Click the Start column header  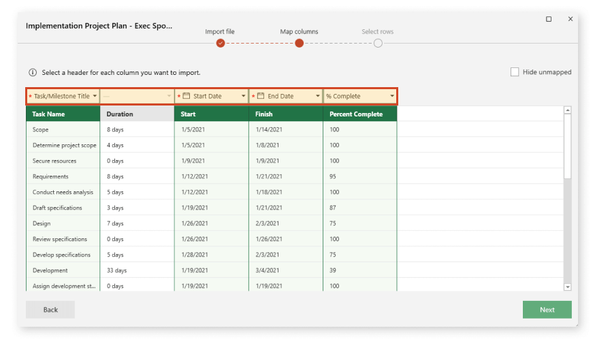pyautogui.click(x=211, y=114)
